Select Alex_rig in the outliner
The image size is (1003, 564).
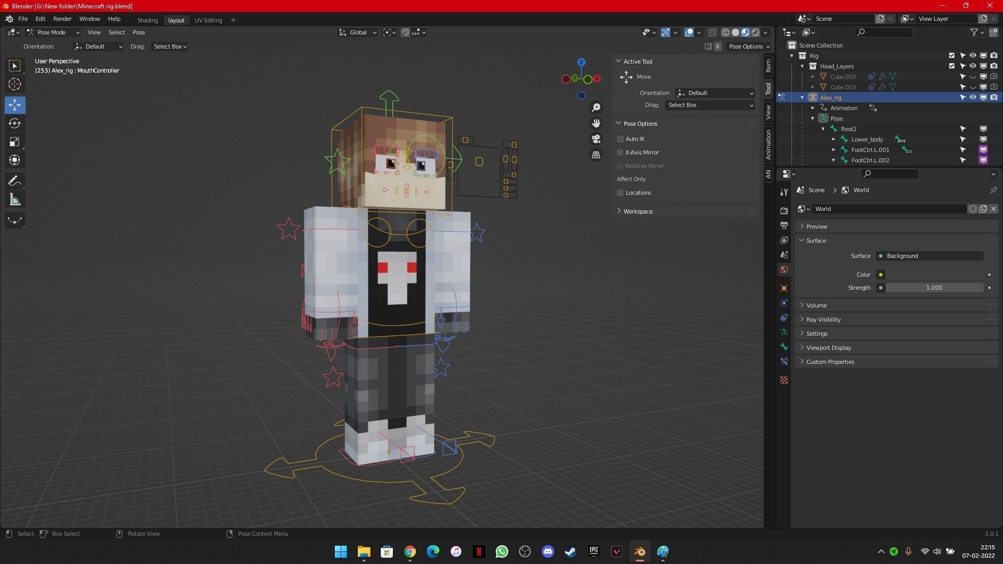[830, 98]
